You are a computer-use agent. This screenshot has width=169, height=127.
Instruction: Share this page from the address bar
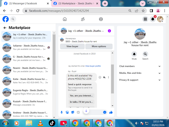click(x=137, y=11)
